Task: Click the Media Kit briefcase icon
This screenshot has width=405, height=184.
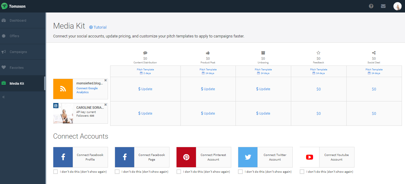Action: point(4,83)
